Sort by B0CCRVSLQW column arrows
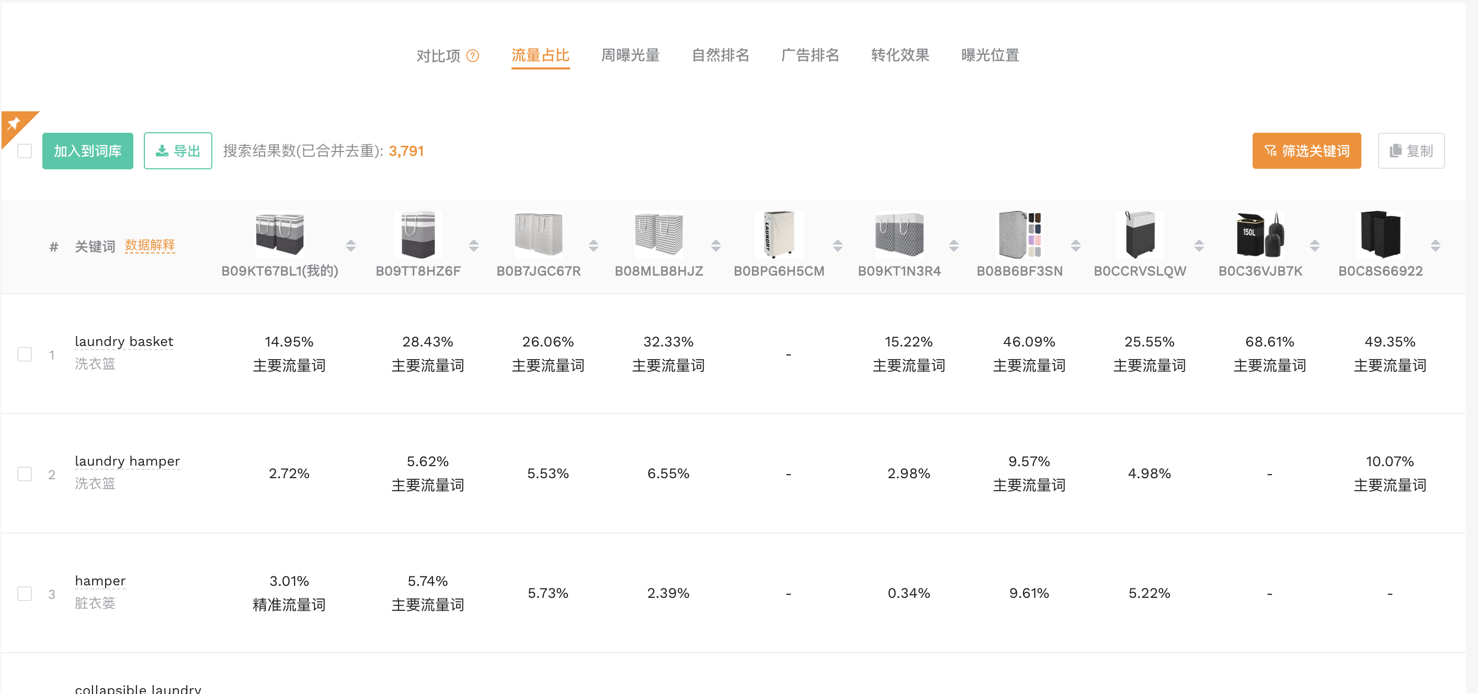The width and height of the screenshot is (1478, 694). 1199,246
